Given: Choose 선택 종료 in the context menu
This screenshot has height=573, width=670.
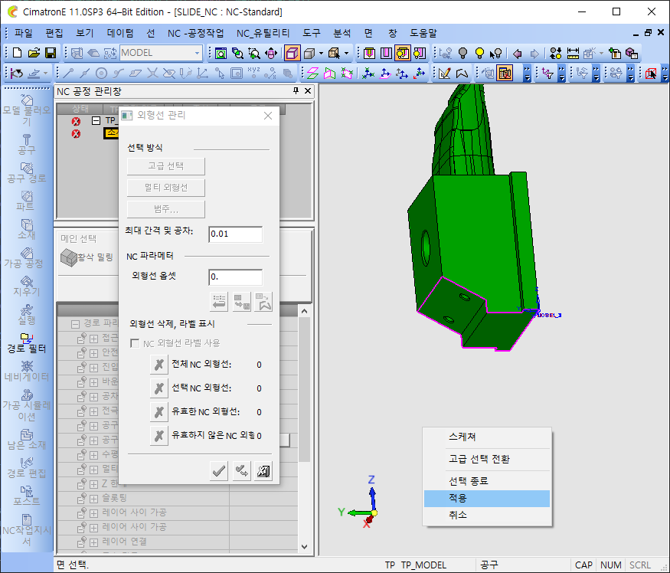Looking at the screenshot, I should (x=487, y=481).
